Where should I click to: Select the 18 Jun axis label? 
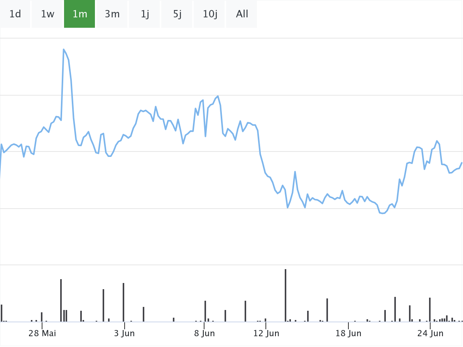(x=348, y=333)
